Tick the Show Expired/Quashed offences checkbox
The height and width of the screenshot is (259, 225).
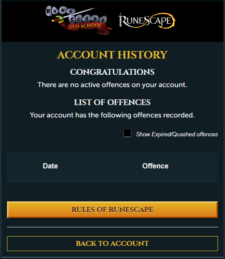point(127,133)
